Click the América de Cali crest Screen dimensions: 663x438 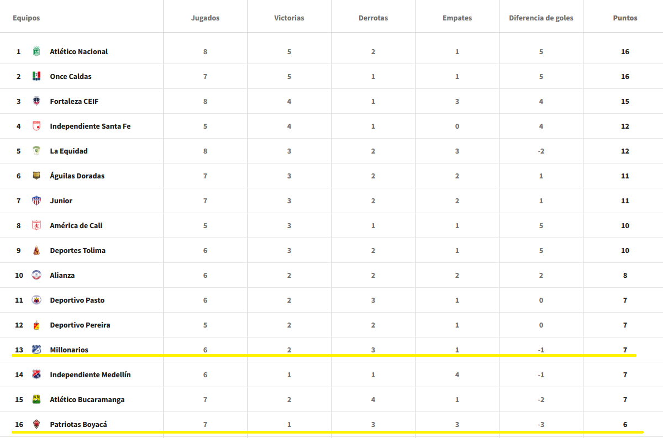36,225
